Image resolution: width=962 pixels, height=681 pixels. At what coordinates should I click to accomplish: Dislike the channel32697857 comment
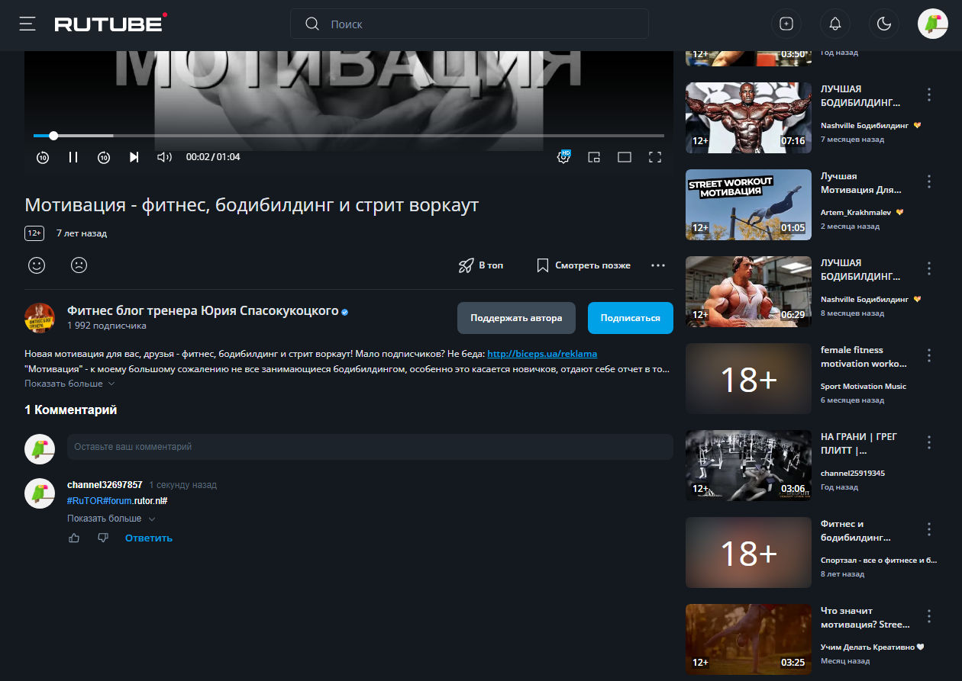coord(103,538)
